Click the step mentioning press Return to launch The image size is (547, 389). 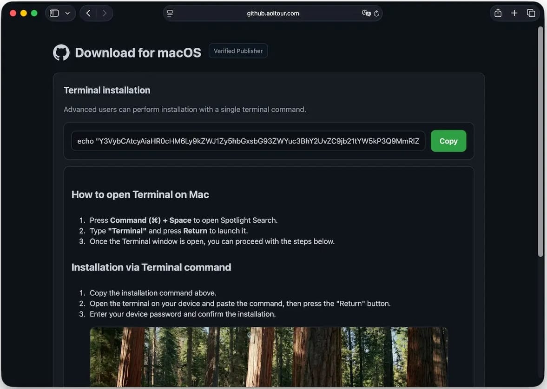point(169,231)
